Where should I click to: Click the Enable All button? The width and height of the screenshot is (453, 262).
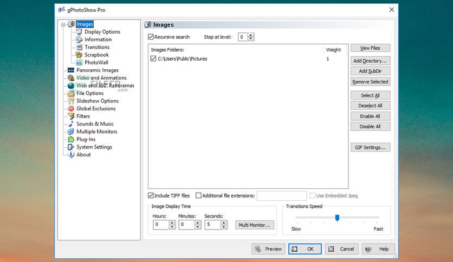coord(371,116)
